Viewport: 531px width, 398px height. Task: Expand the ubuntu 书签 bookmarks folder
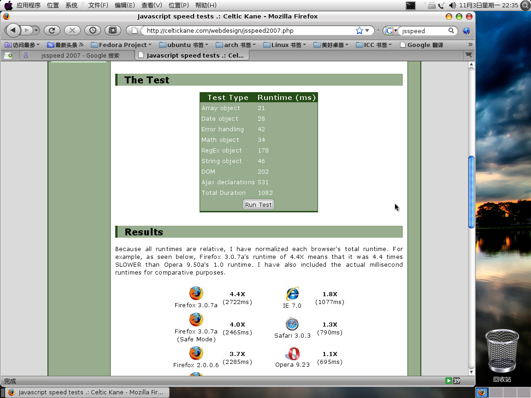click(x=183, y=45)
